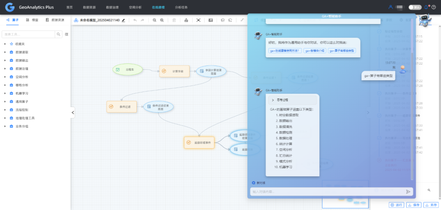The width and height of the screenshot is (441, 210).
Task: Click the search magnifier beside tool search
Action: click(58, 34)
